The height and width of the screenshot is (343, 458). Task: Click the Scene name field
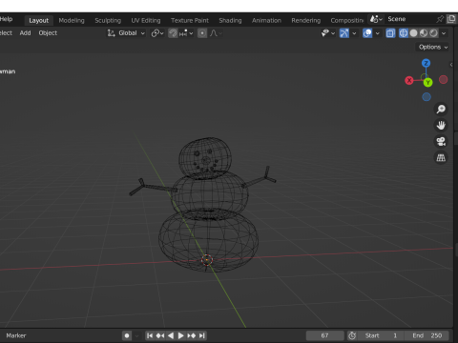[409, 19]
